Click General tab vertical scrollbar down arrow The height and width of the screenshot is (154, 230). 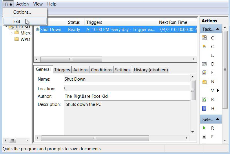(193, 132)
